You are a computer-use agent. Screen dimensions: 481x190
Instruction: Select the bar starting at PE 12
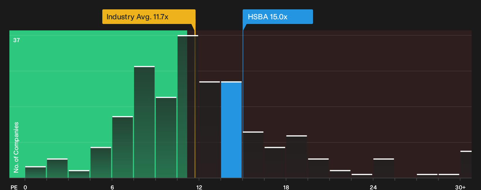tap(210, 129)
